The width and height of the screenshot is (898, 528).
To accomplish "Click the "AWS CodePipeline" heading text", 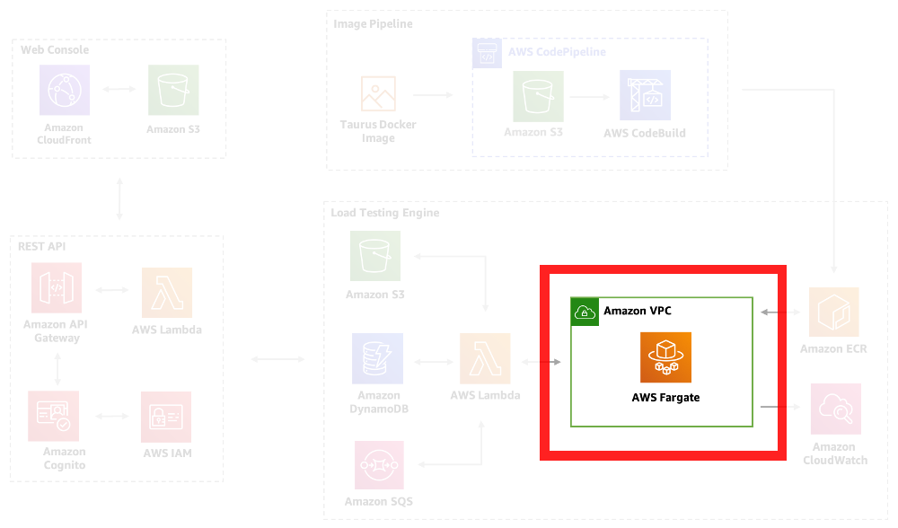I will (x=557, y=52).
